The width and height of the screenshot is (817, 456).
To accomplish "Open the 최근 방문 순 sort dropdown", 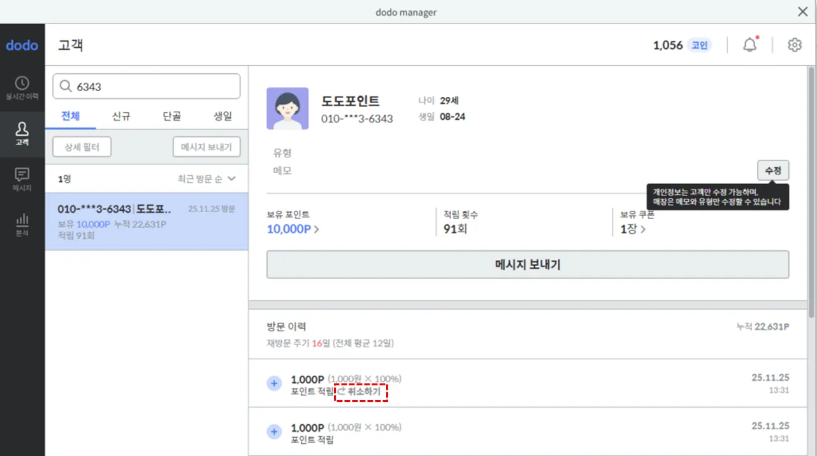I will [x=206, y=179].
